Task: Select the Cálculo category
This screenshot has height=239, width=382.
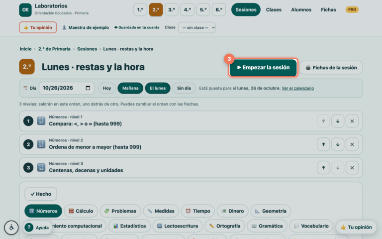Action: pyautogui.click(x=81, y=211)
